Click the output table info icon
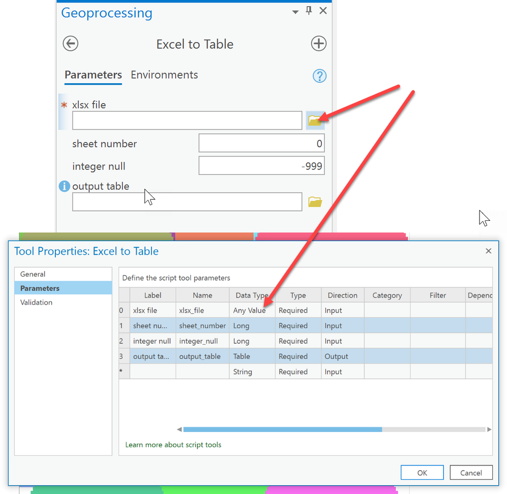The width and height of the screenshot is (507, 494). [x=64, y=186]
